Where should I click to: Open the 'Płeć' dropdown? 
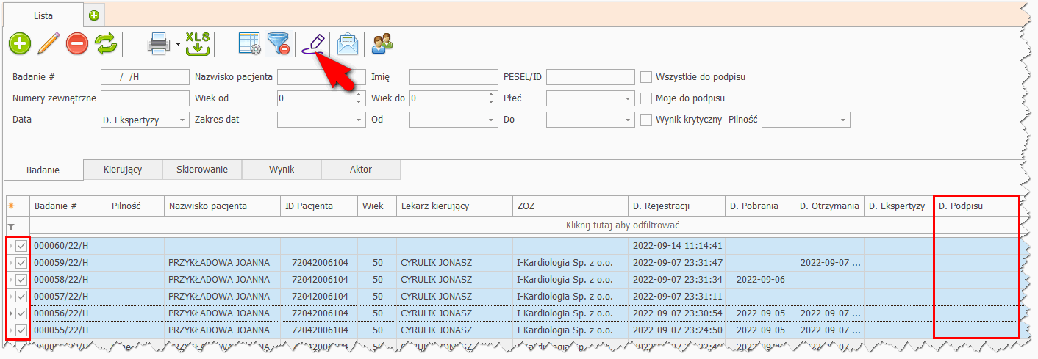[x=590, y=98]
